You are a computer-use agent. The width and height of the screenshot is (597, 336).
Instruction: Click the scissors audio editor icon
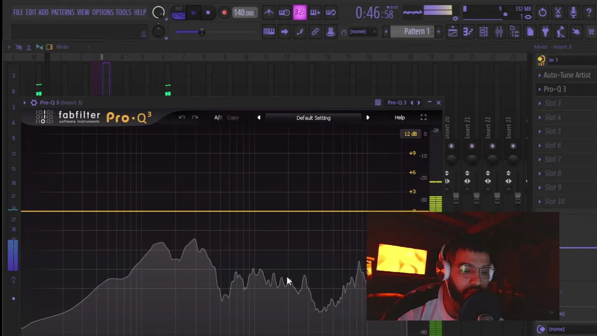coord(558,13)
